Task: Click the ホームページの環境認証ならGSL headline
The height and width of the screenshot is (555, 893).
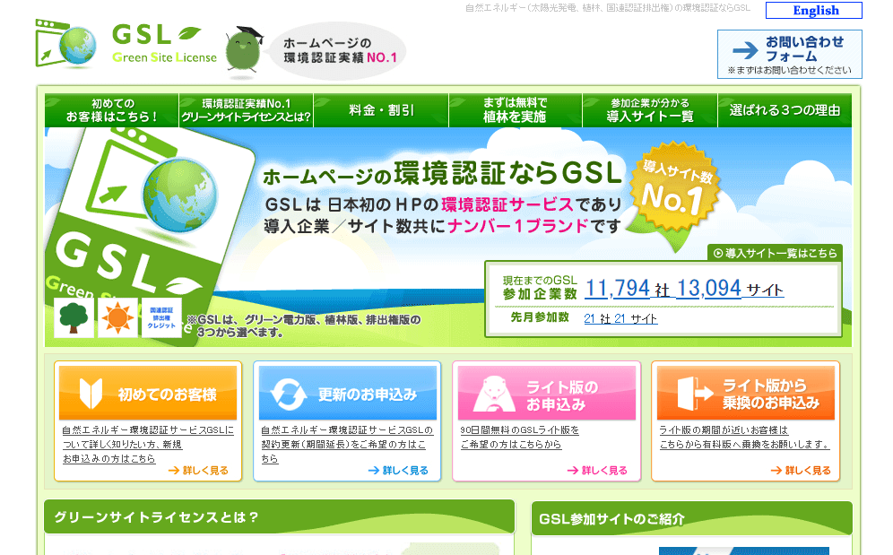Action: coord(442,174)
